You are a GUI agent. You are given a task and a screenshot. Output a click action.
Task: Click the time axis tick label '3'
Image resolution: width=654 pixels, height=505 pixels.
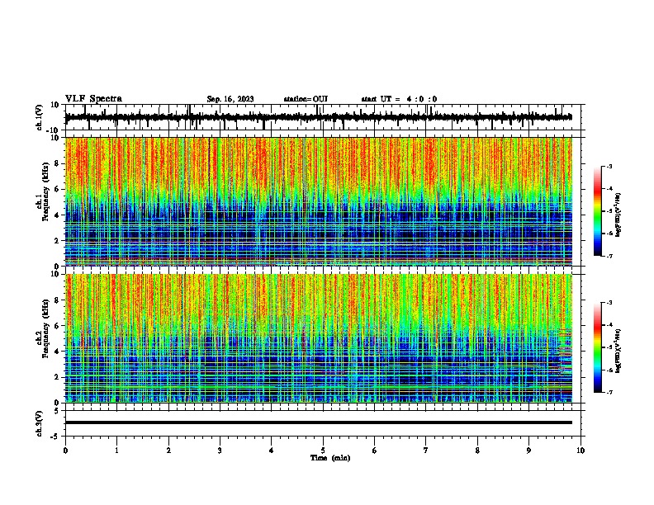tap(220, 451)
